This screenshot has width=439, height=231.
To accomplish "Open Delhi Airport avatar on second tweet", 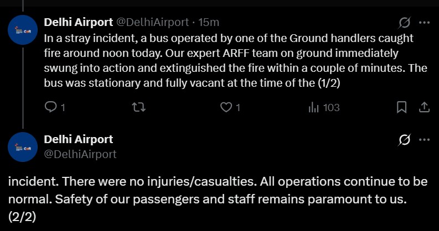I will [x=23, y=147].
